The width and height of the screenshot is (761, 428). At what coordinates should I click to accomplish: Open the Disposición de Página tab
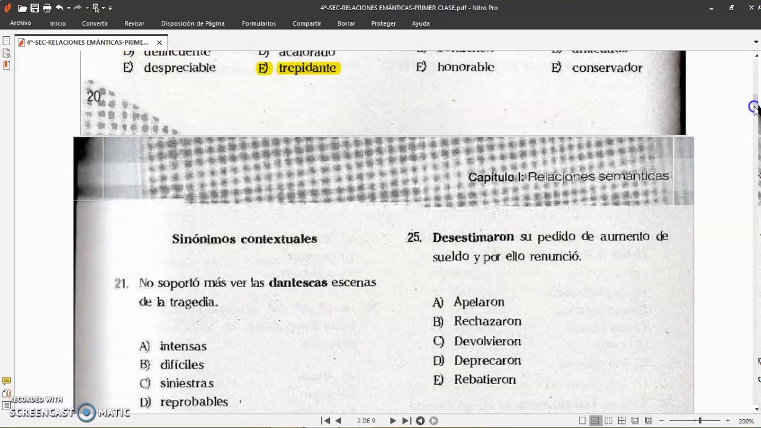[193, 23]
